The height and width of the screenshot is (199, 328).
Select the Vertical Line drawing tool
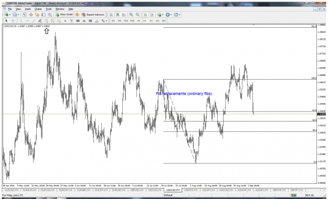tap(21, 20)
